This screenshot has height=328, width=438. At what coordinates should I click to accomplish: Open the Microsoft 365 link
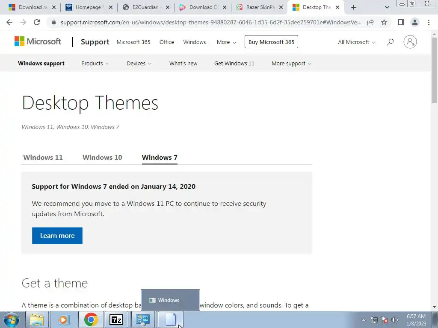point(133,42)
